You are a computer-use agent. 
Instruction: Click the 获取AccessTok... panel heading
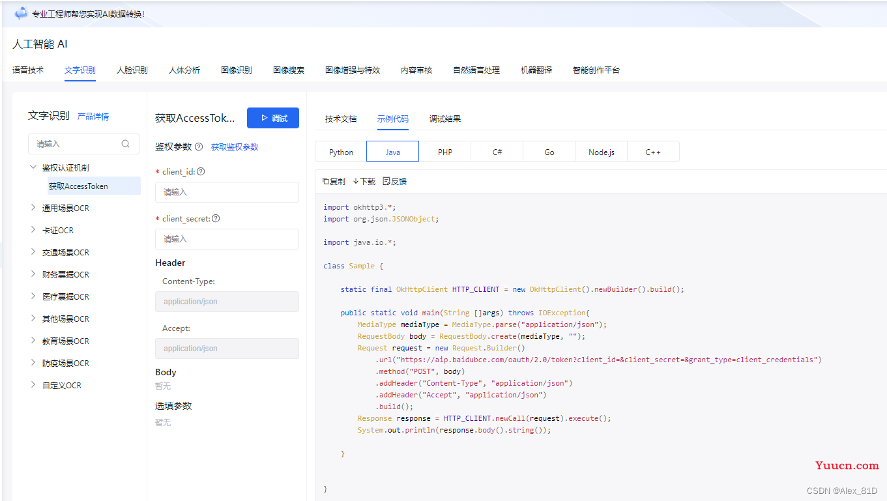[x=195, y=118]
